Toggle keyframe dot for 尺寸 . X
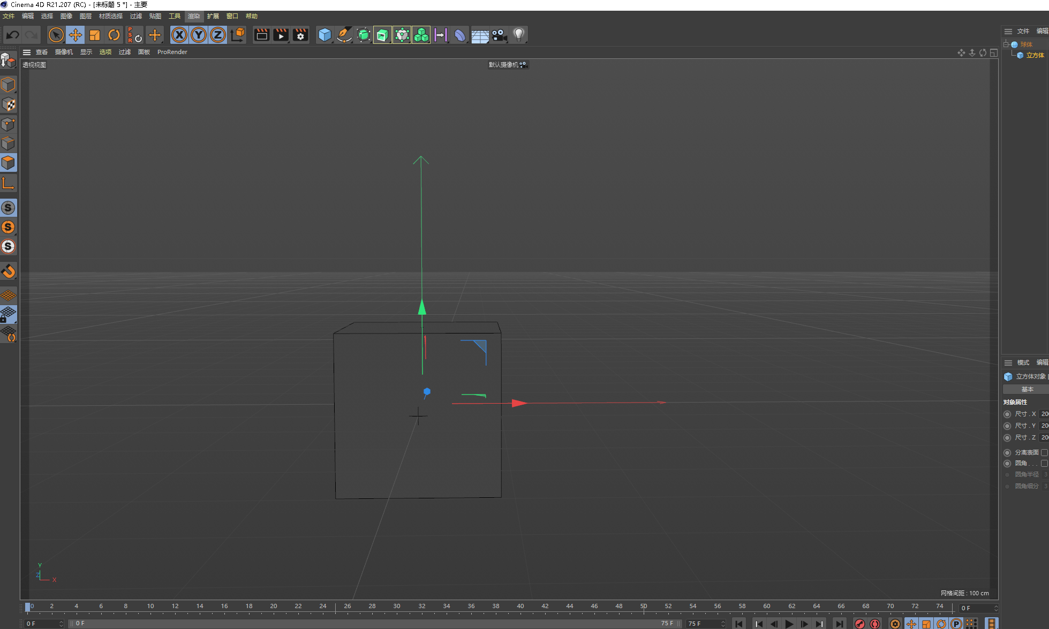Screen dimensions: 1049x629 (1007, 414)
